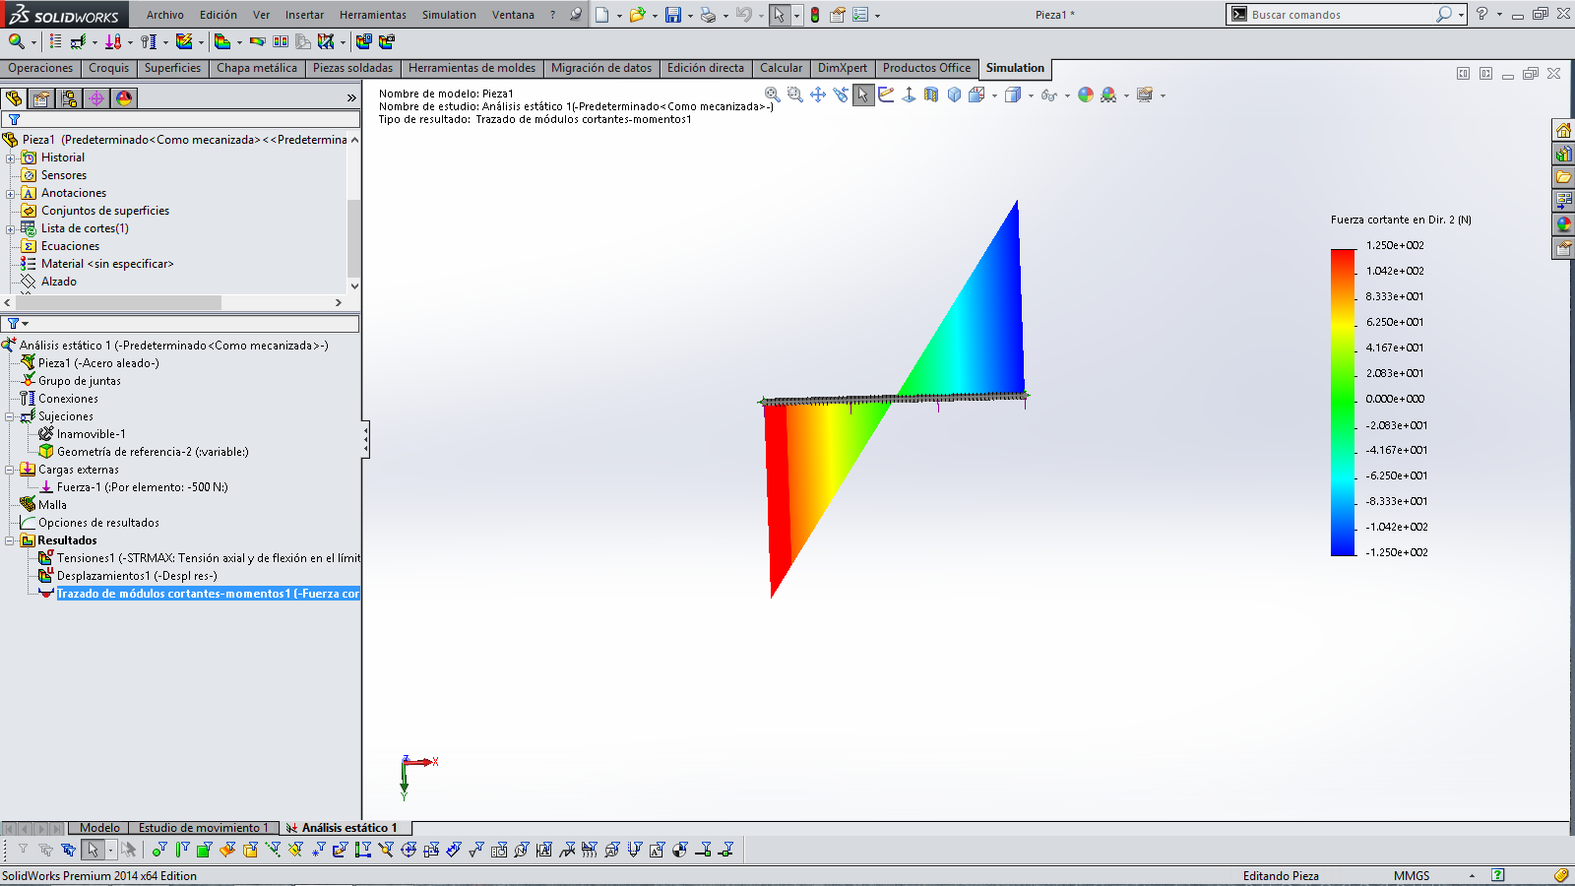
Task: Open the Section view tool
Action: pyautogui.click(x=931, y=95)
